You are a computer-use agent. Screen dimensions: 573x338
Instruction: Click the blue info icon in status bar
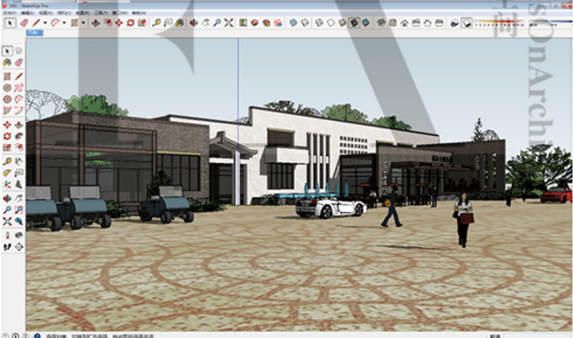pos(37,335)
